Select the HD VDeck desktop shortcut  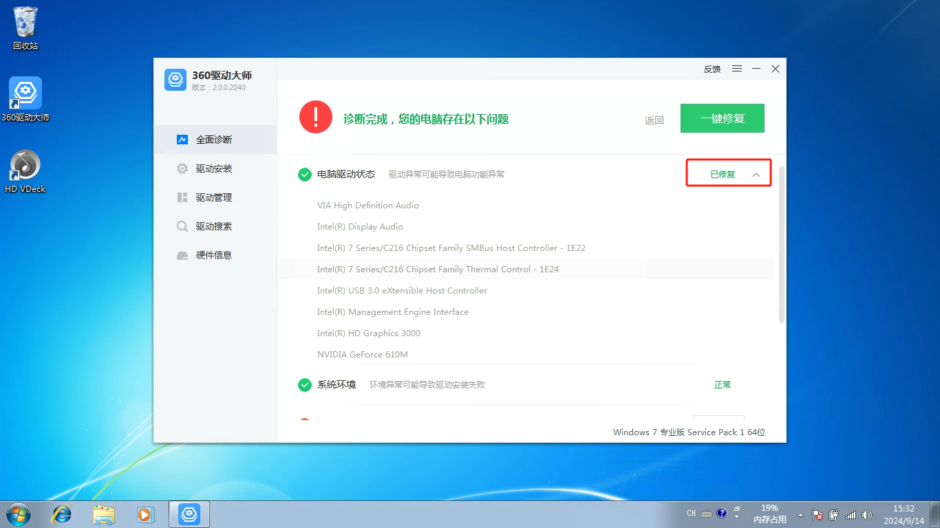25,171
